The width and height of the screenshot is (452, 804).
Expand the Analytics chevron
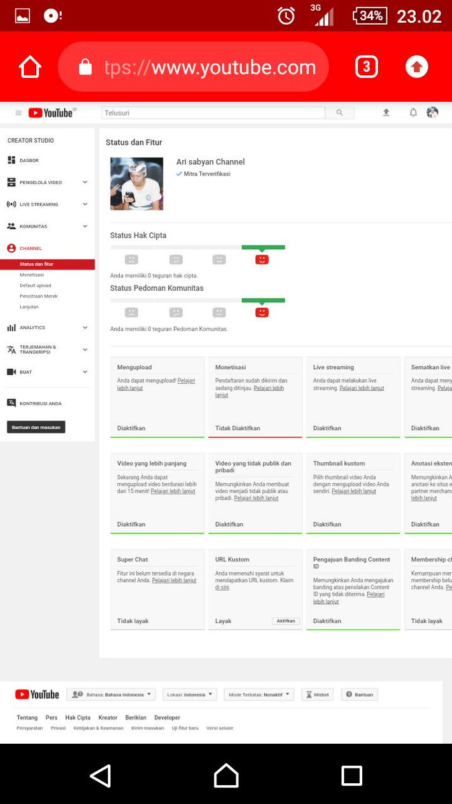[x=85, y=328]
